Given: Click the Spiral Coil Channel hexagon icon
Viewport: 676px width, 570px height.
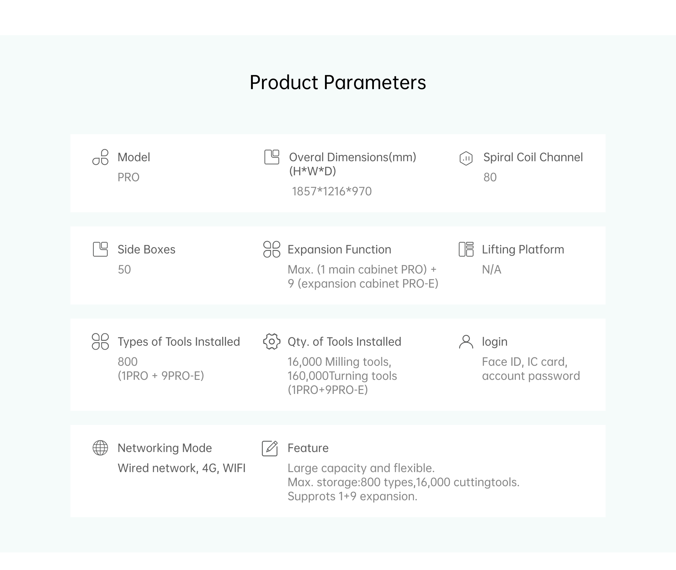Looking at the screenshot, I should 466,158.
